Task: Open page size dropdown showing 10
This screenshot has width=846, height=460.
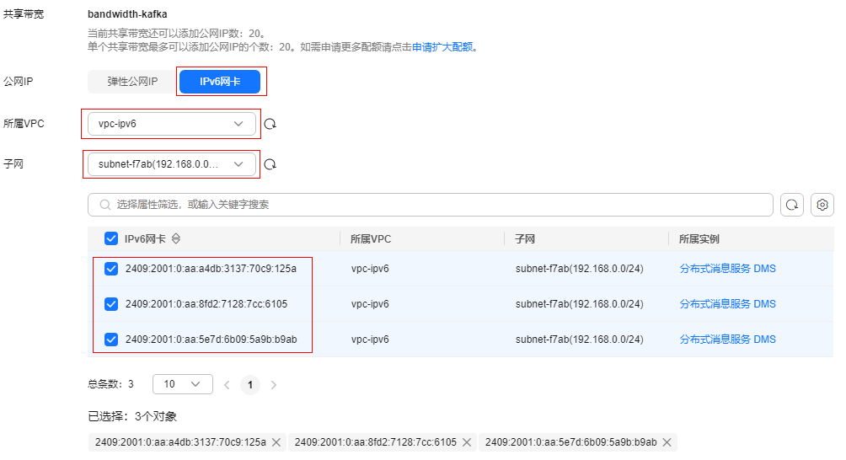Action: (x=183, y=384)
